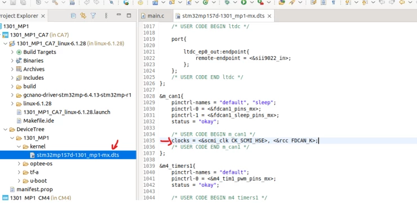Viewport: 417px width, 203px height.
Task: Open the dropdown arrow beside the Debug icon
Action: point(235,2)
